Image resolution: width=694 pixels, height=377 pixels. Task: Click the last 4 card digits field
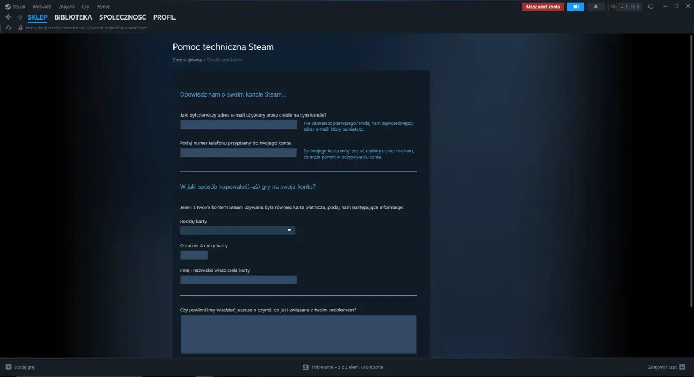pyautogui.click(x=194, y=255)
